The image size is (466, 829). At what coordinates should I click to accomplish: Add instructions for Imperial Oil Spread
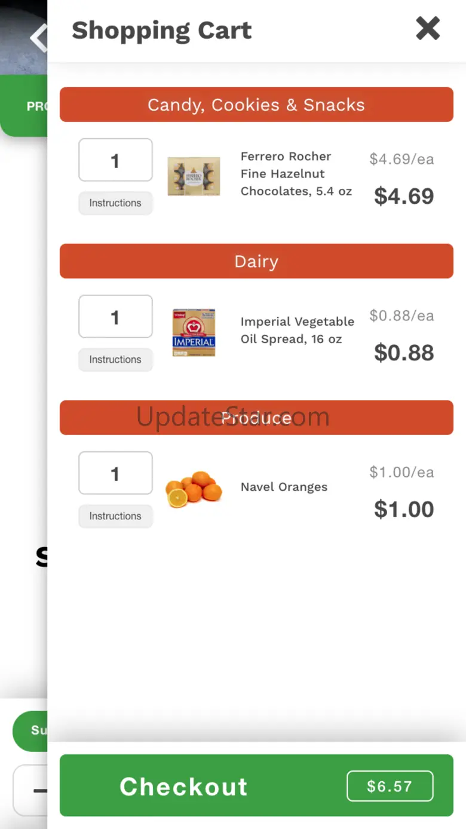coord(115,360)
